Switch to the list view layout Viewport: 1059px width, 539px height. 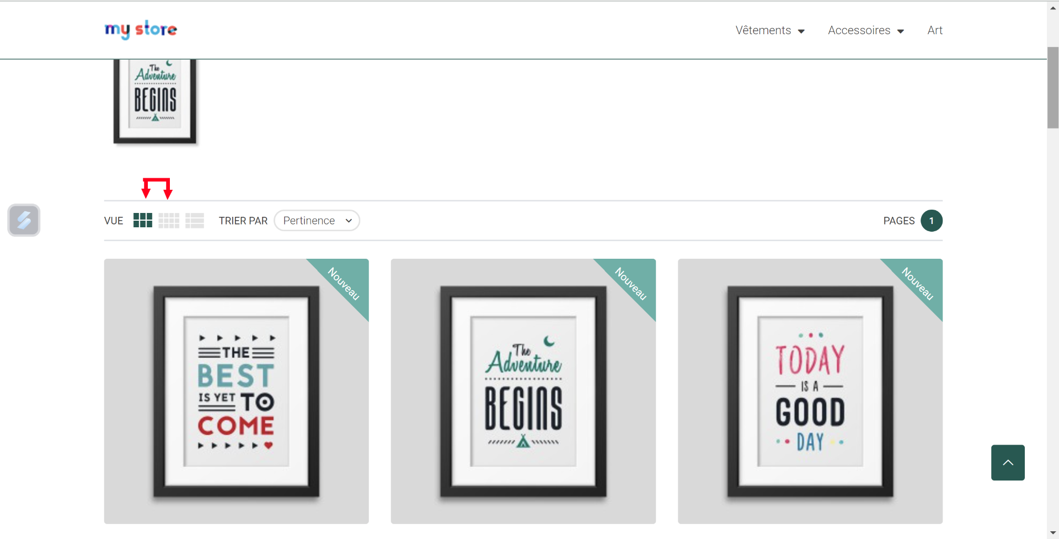[x=195, y=221]
